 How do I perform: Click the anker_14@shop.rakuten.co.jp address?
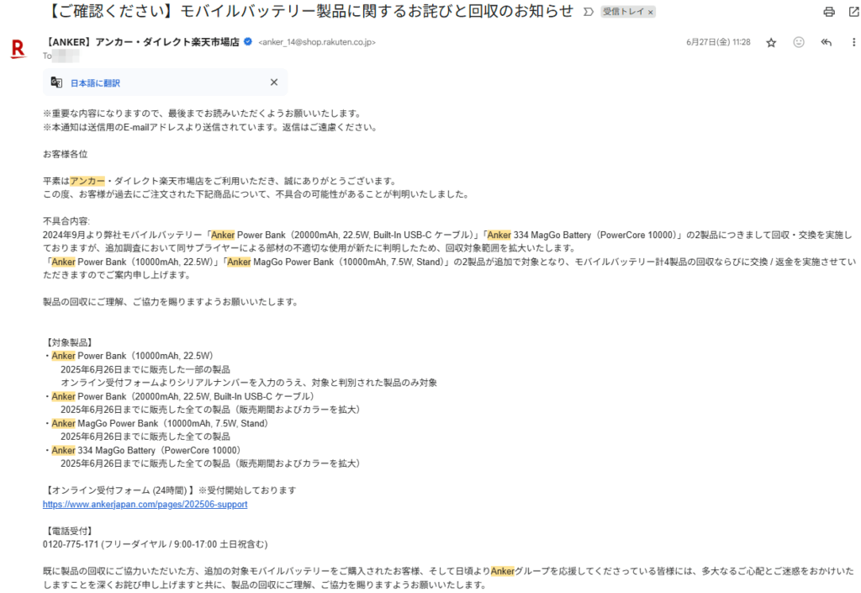[317, 42]
